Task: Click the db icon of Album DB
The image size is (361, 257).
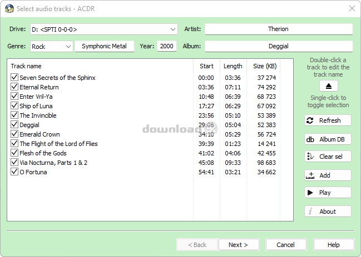Action: pos(310,139)
